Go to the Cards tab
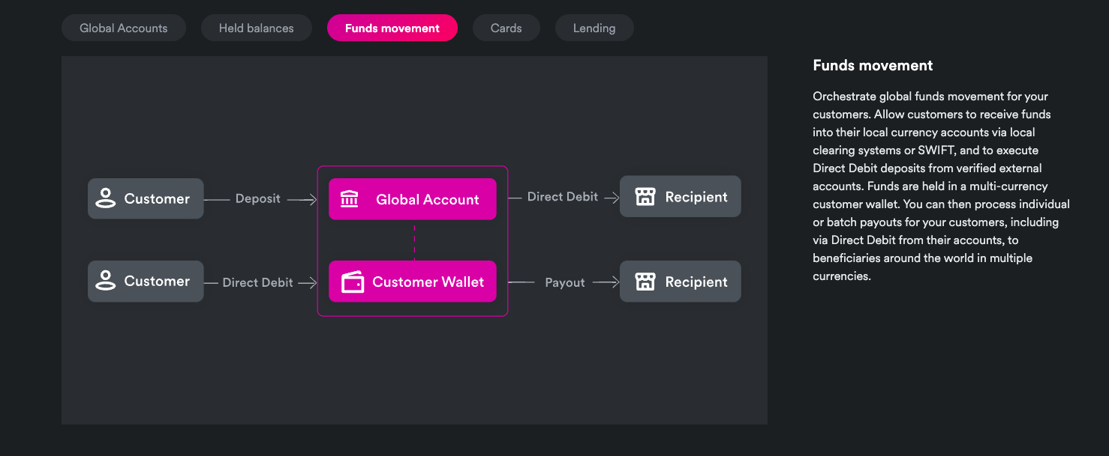 (506, 28)
